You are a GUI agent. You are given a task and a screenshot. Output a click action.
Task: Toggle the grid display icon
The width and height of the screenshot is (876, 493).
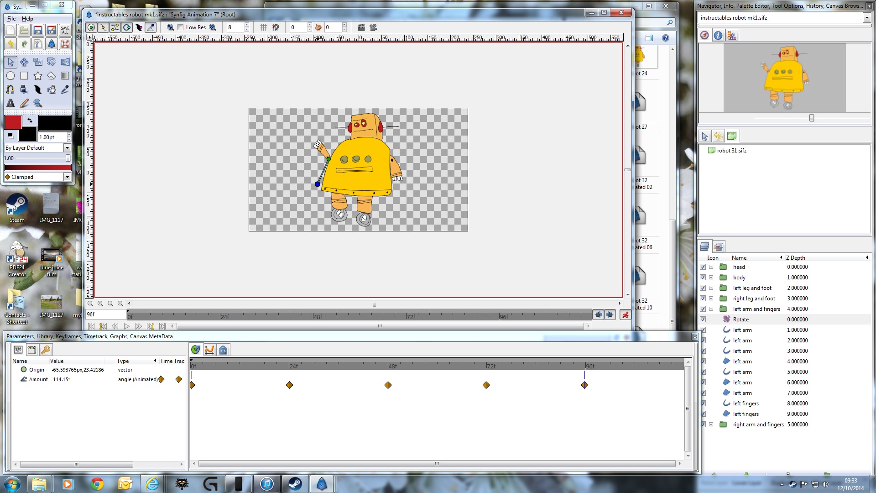coord(264,27)
